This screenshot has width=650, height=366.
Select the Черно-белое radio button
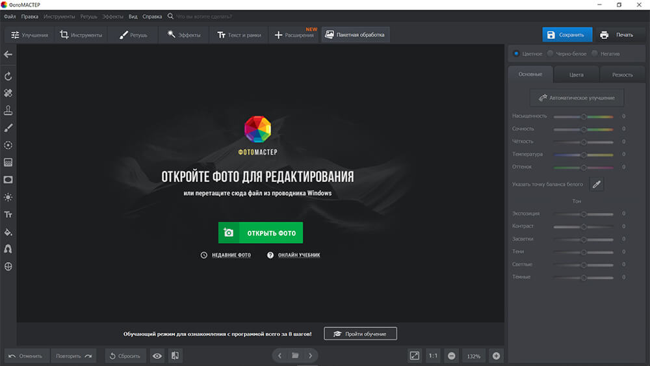(x=550, y=53)
